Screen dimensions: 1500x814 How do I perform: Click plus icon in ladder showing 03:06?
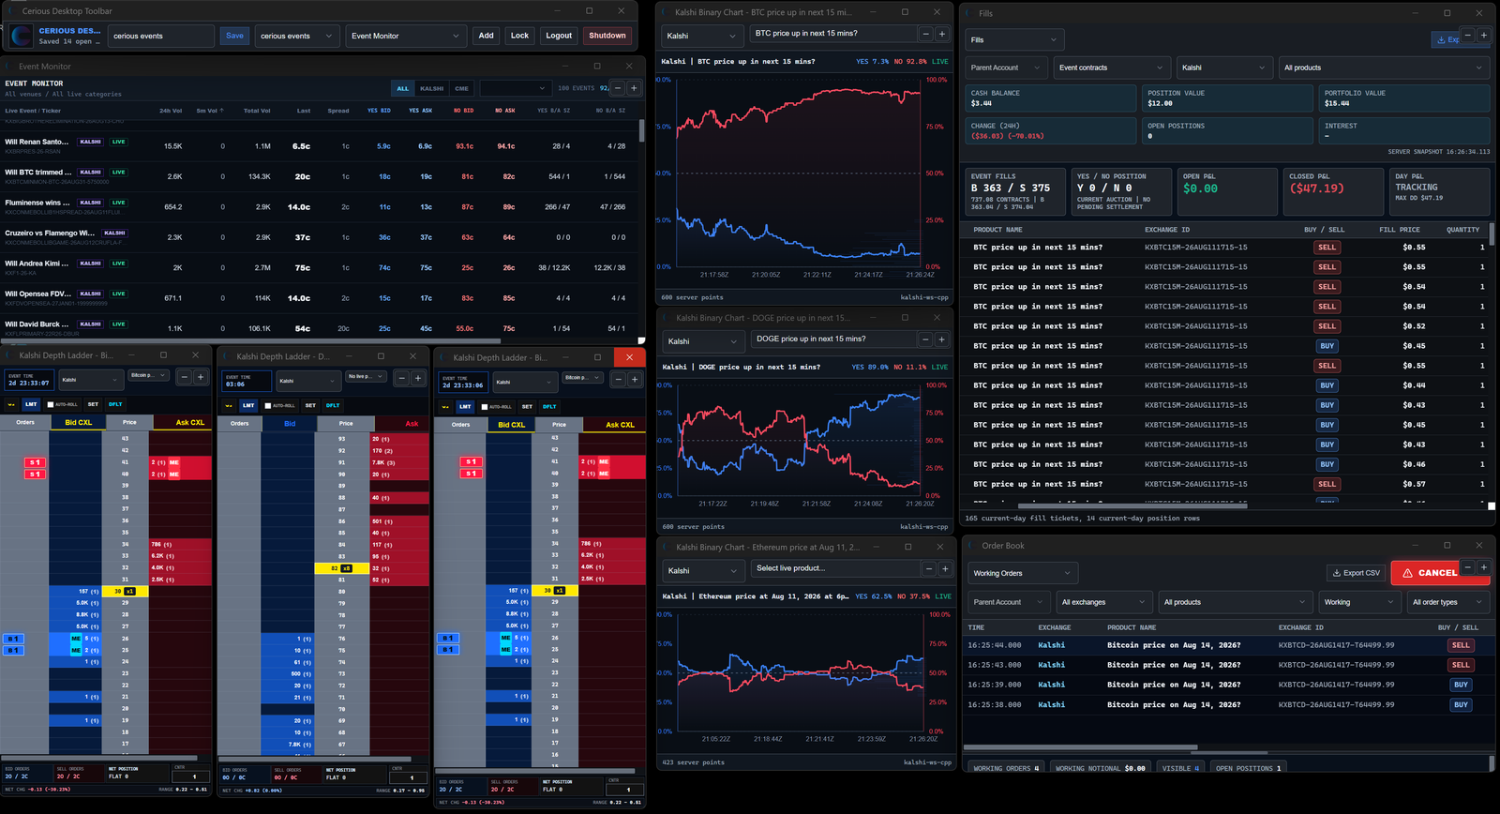pyautogui.click(x=418, y=378)
